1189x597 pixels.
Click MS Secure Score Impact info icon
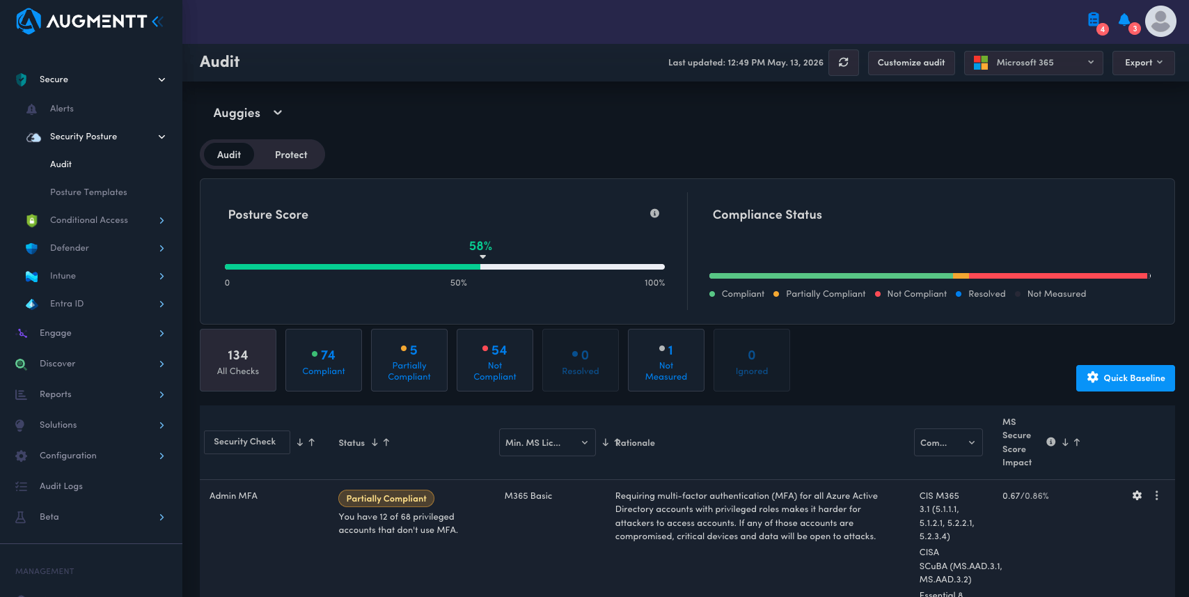coord(1051,442)
